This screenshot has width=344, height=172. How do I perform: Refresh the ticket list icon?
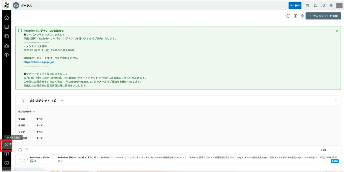coord(20,150)
